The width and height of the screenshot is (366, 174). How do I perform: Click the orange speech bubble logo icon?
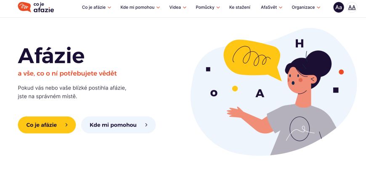click(x=24, y=7)
